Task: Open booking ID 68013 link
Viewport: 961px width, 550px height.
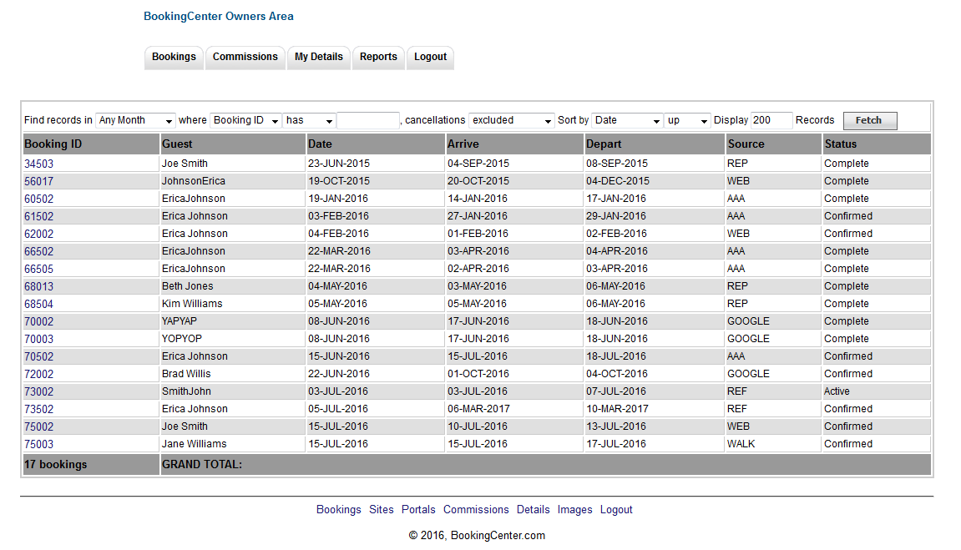Action: 38,287
